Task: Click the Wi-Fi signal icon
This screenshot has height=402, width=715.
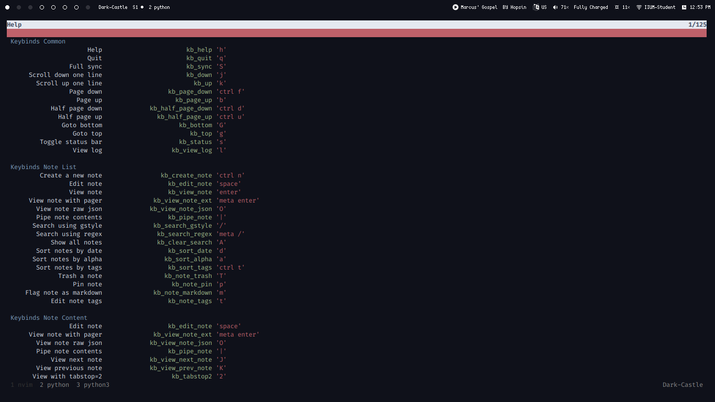Action: click(x=639, y=7)
